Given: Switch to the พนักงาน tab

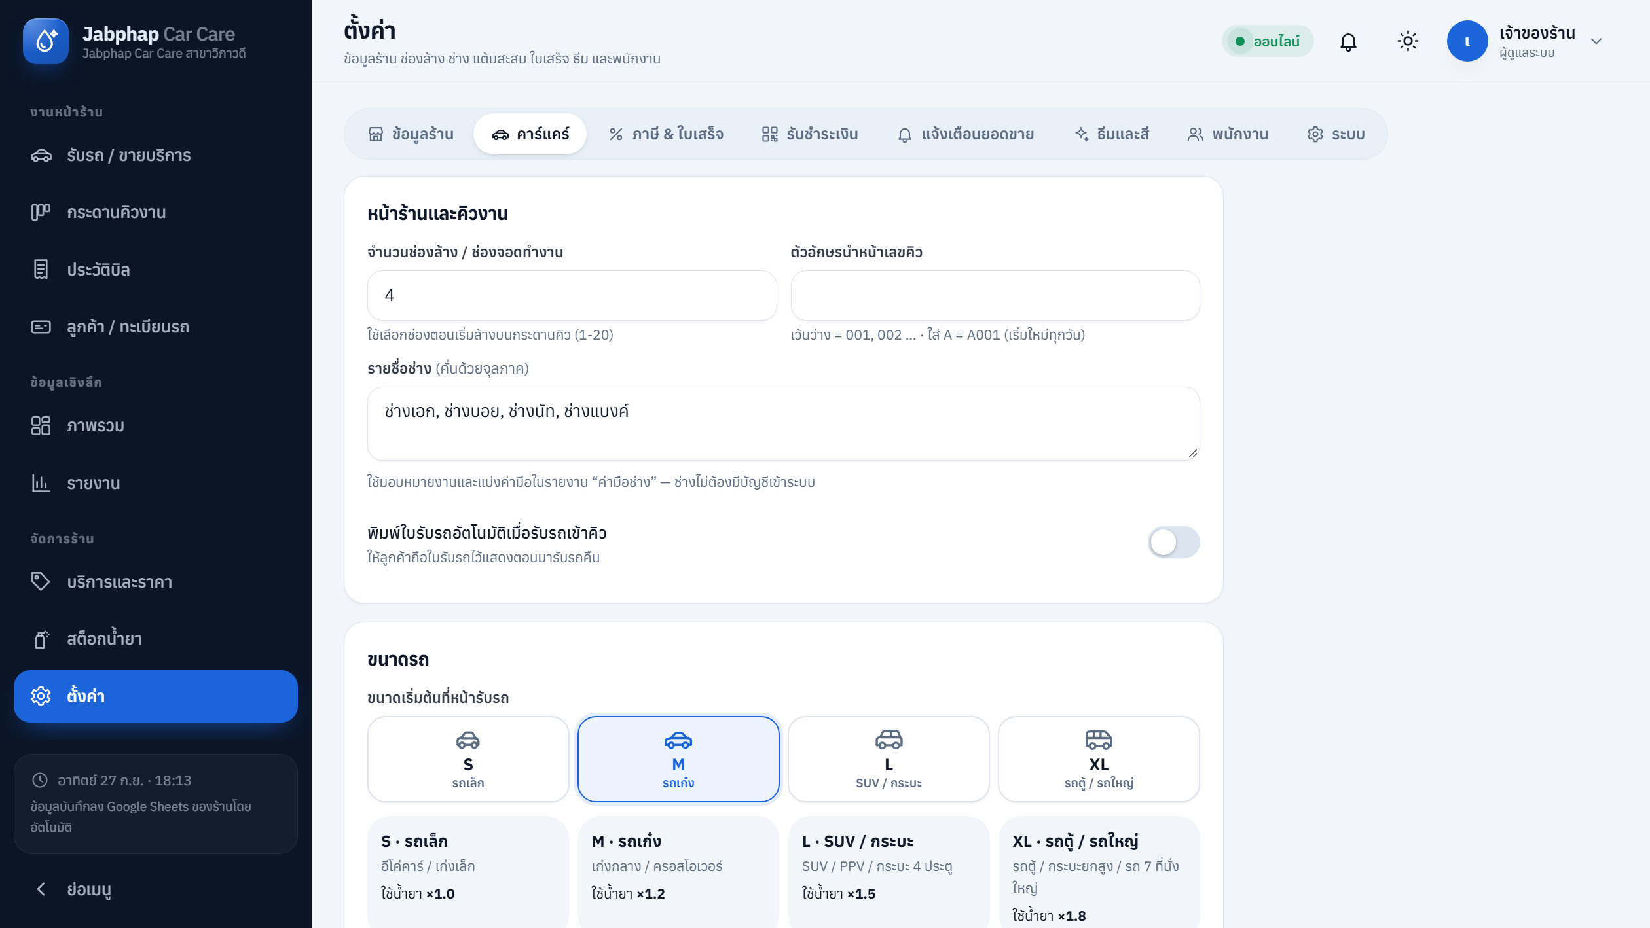Looking at the screenshot, I should (x=1228, y=134).
